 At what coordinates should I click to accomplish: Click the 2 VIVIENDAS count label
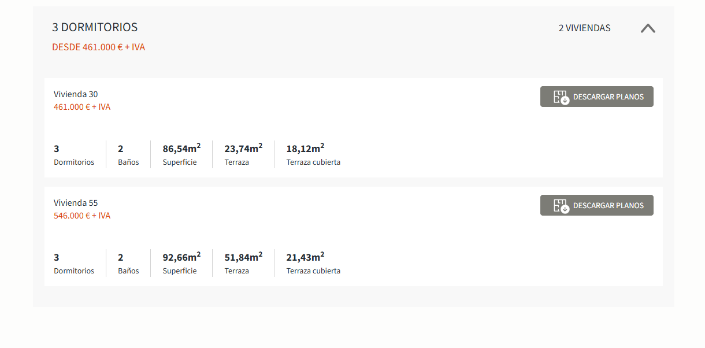point(584,28)
